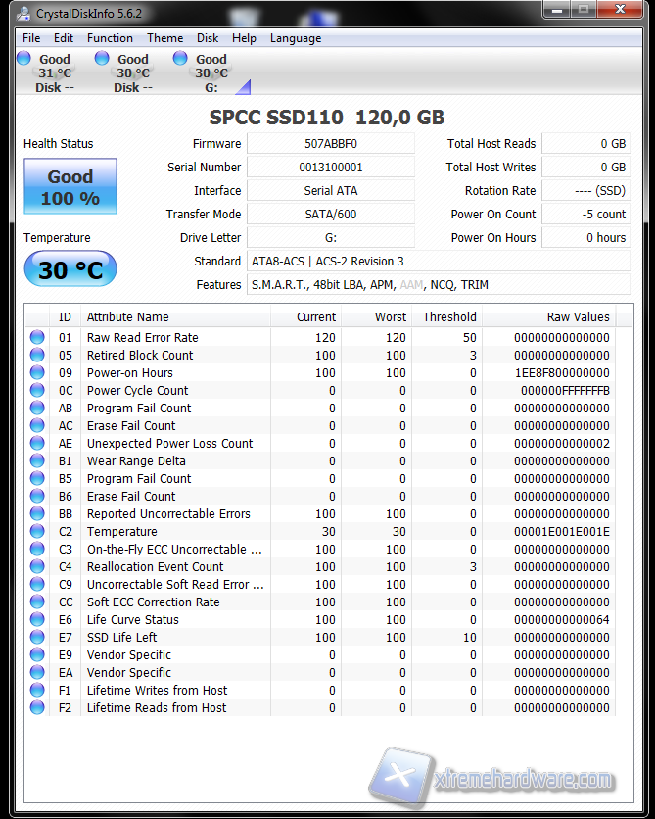This screenshot has height=819, width=655.
Task: Select the G: drive status orb
Action: click(x=180, y=59)
